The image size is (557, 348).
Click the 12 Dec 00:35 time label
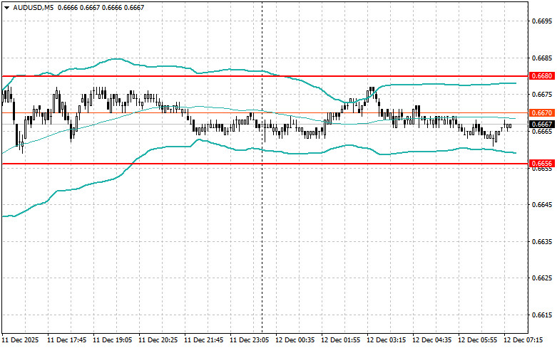pyautogui.click(x=295, y=340)
